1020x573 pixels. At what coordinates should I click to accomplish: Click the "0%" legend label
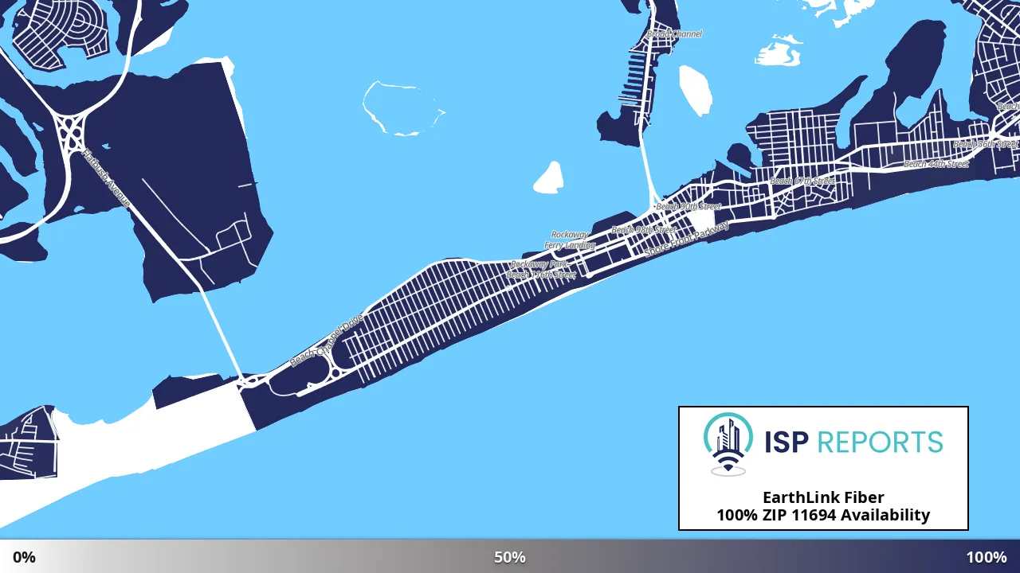point(24,557)
